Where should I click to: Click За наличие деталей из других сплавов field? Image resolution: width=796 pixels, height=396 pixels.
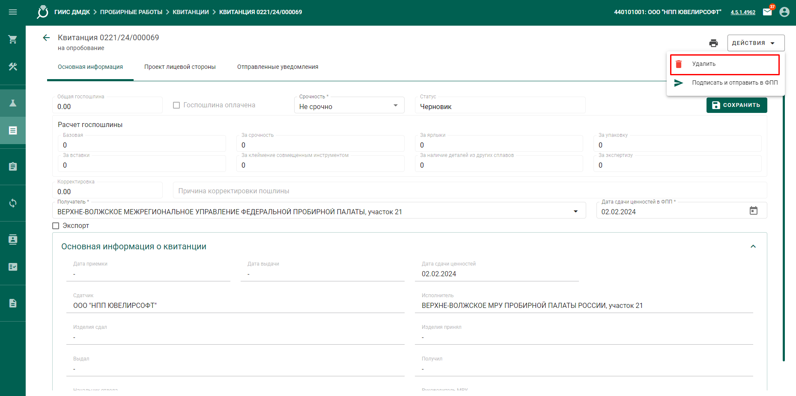point(499,164)
